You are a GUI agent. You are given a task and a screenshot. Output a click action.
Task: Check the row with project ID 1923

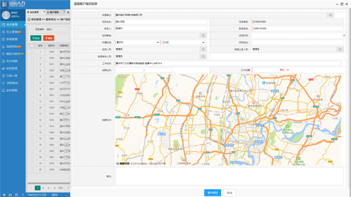(32, 89)
